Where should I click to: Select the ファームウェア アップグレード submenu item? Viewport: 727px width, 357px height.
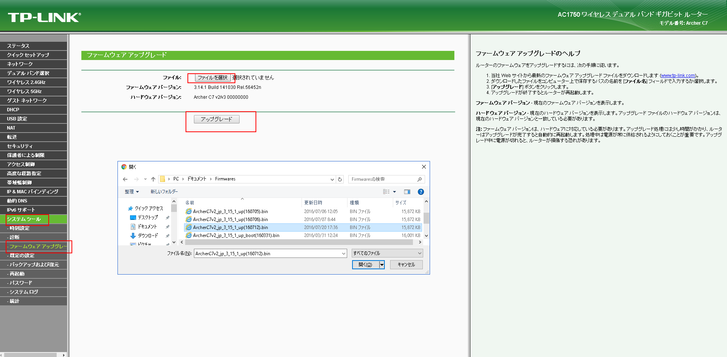point(33,246)
